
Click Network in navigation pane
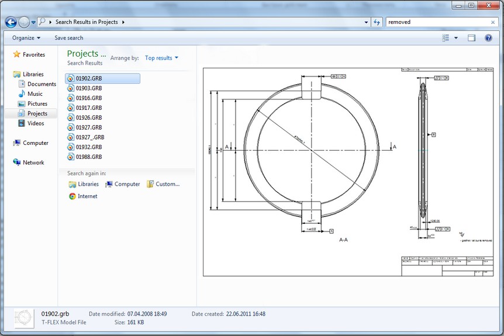coord(33,162)
